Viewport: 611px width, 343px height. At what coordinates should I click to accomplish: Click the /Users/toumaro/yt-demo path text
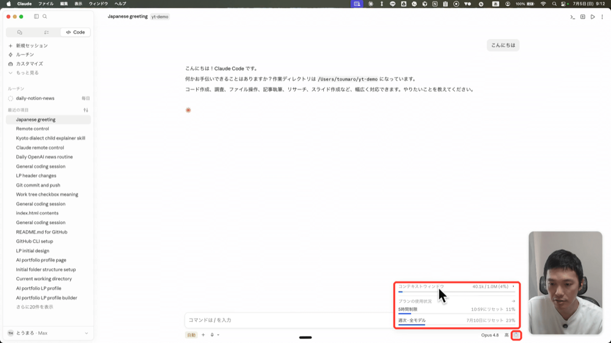click(348, 79)
